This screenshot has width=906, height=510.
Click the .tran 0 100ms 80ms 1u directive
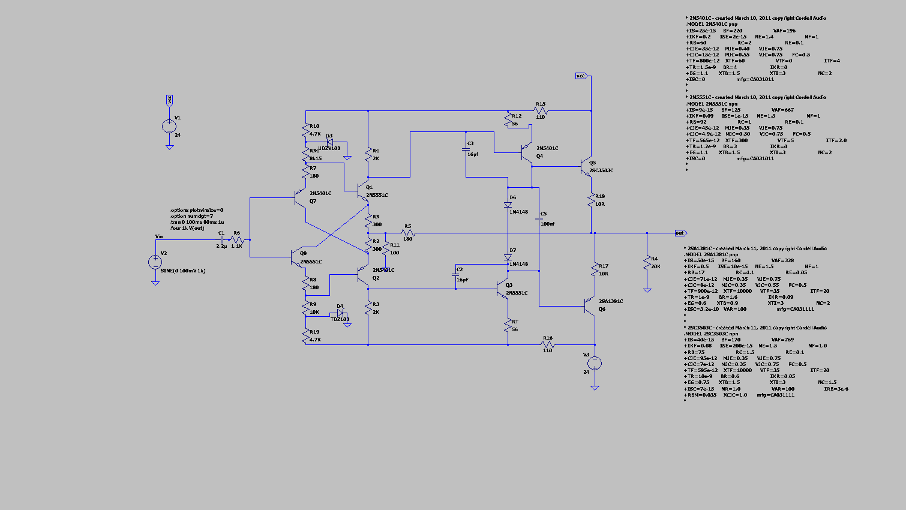click(x=196, y=222)
